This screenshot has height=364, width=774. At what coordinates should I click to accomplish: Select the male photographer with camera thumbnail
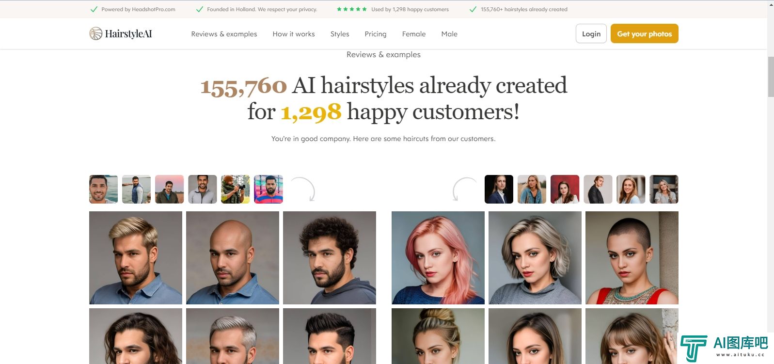pyautogui.click(x=236, y=189)
